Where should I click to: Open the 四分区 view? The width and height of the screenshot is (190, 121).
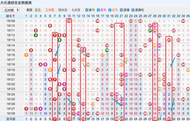point(63,10)
